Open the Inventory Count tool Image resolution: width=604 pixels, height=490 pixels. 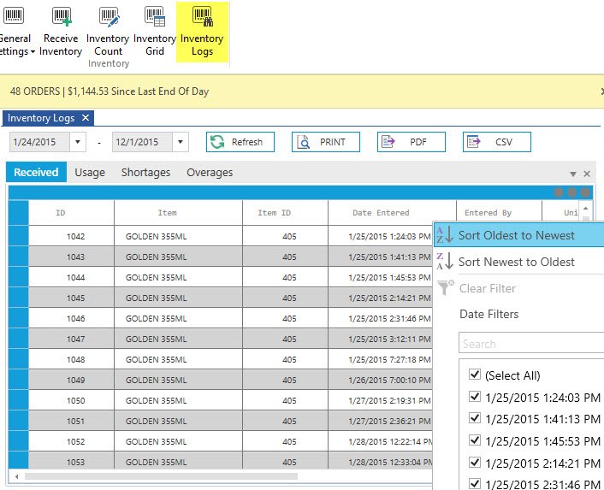tap(108, 16)
